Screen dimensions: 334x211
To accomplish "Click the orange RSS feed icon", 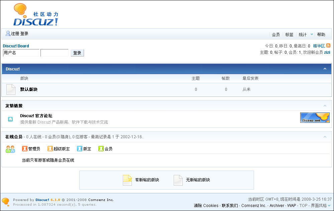I will [328, 46].
